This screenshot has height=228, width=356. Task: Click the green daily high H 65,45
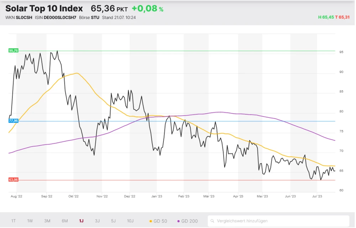coord(326,17)
